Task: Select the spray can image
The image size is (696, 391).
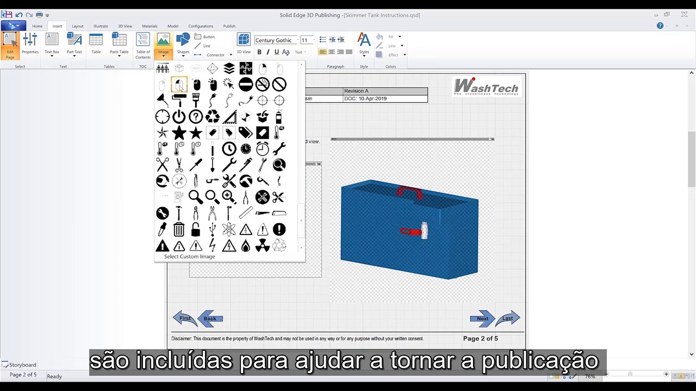Action: coord(279,116)
